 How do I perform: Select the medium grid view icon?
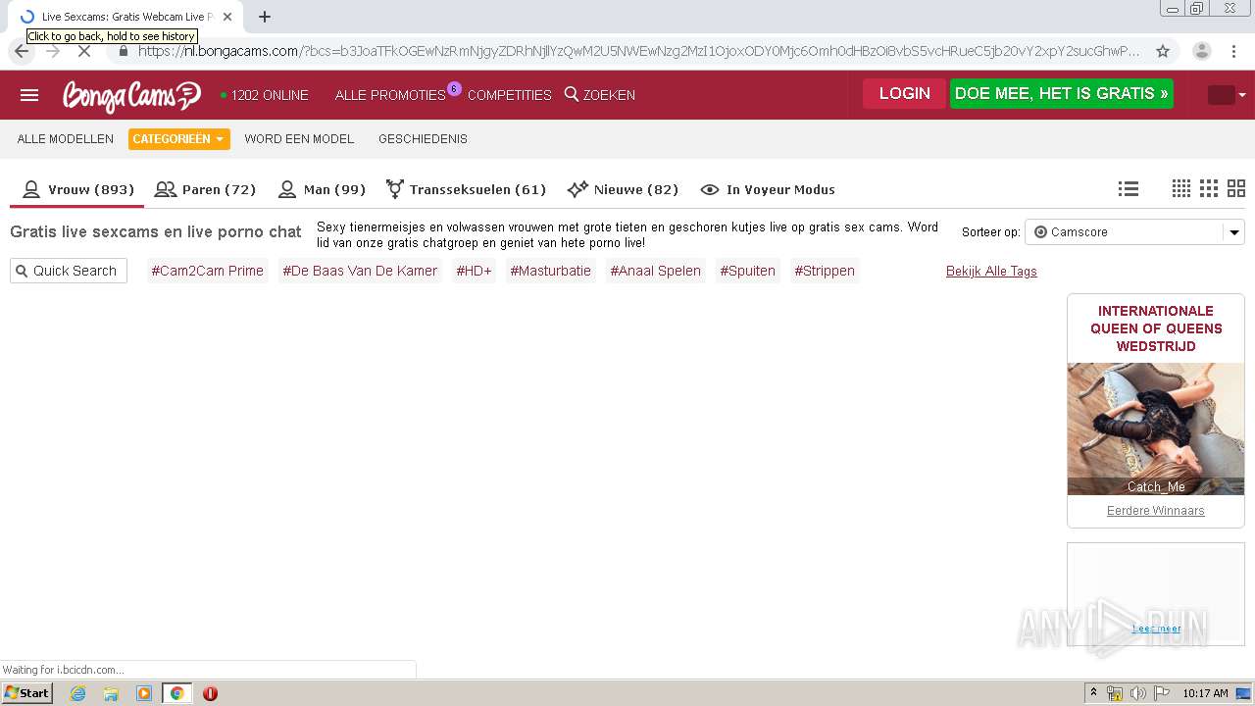coord(1209,188)
